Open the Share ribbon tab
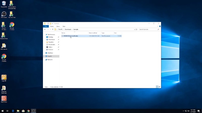 [58, 26]
